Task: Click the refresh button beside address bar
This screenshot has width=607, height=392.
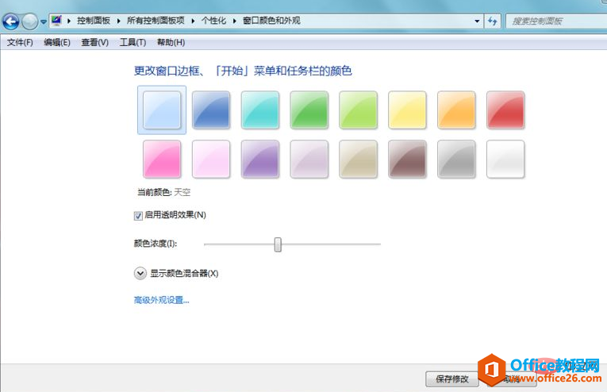Action: tap(493, 21)
